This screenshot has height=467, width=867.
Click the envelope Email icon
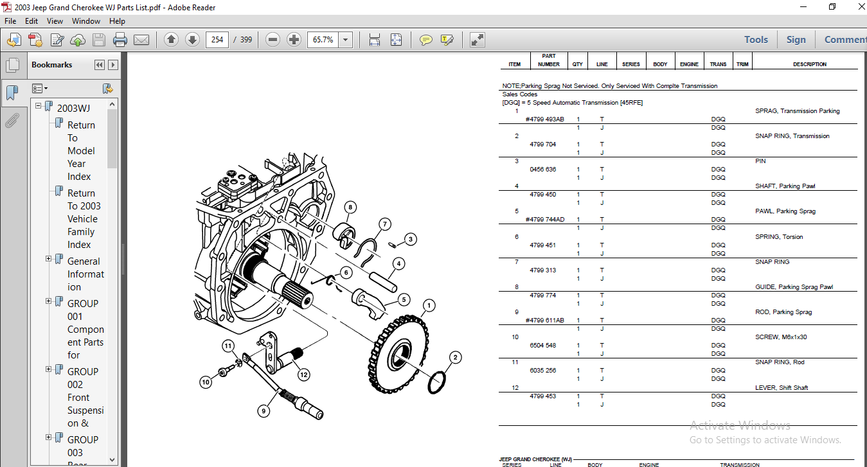(x=141, y=40)
